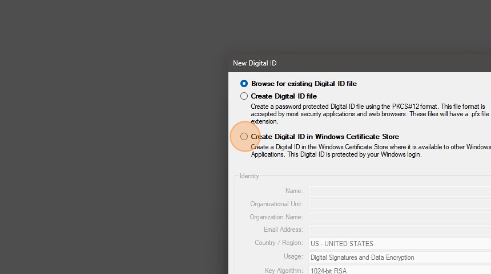
Task: Click 'Create Digital ID in Windows Certificate Store' label
Action: [x=325, y=137]
